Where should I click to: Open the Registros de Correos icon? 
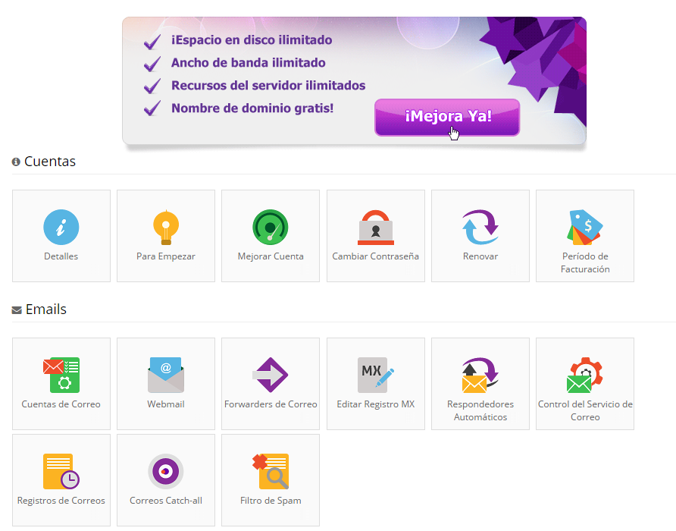61,471
